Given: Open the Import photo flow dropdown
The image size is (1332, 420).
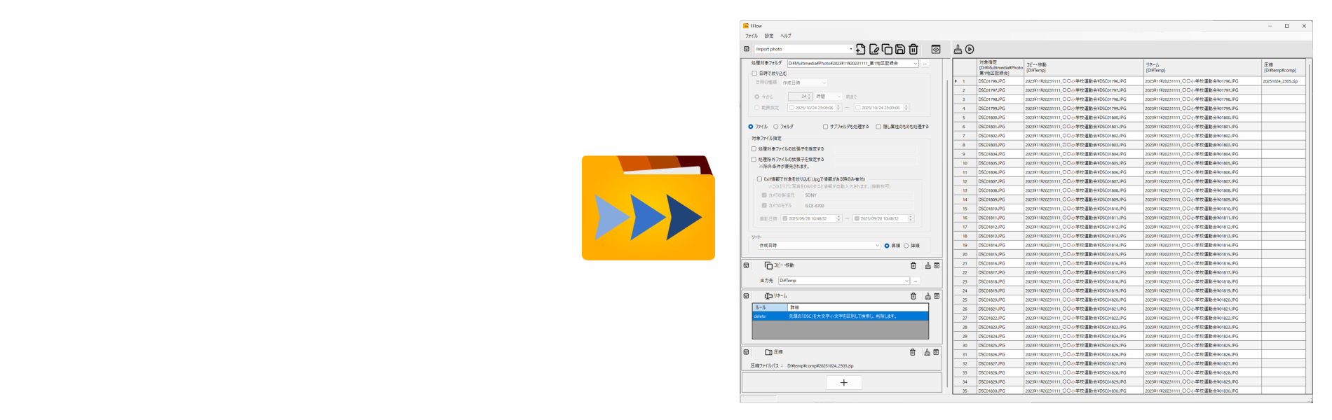Looking at the screenshot, I should coord(851,49).
